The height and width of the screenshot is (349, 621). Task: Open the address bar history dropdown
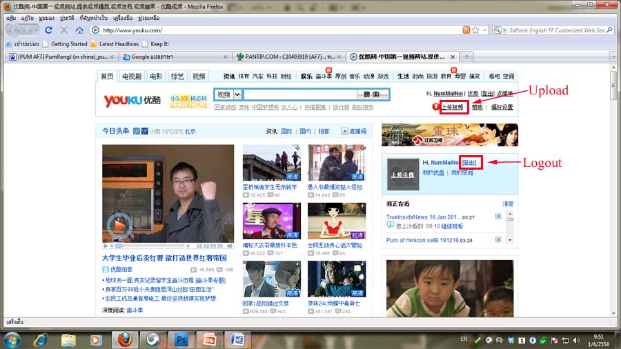(485, 30)
